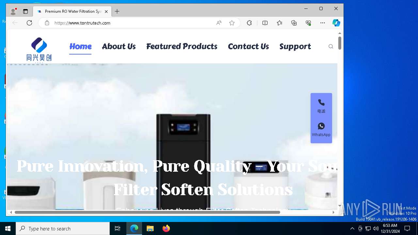Add this page to favorites

232,23
